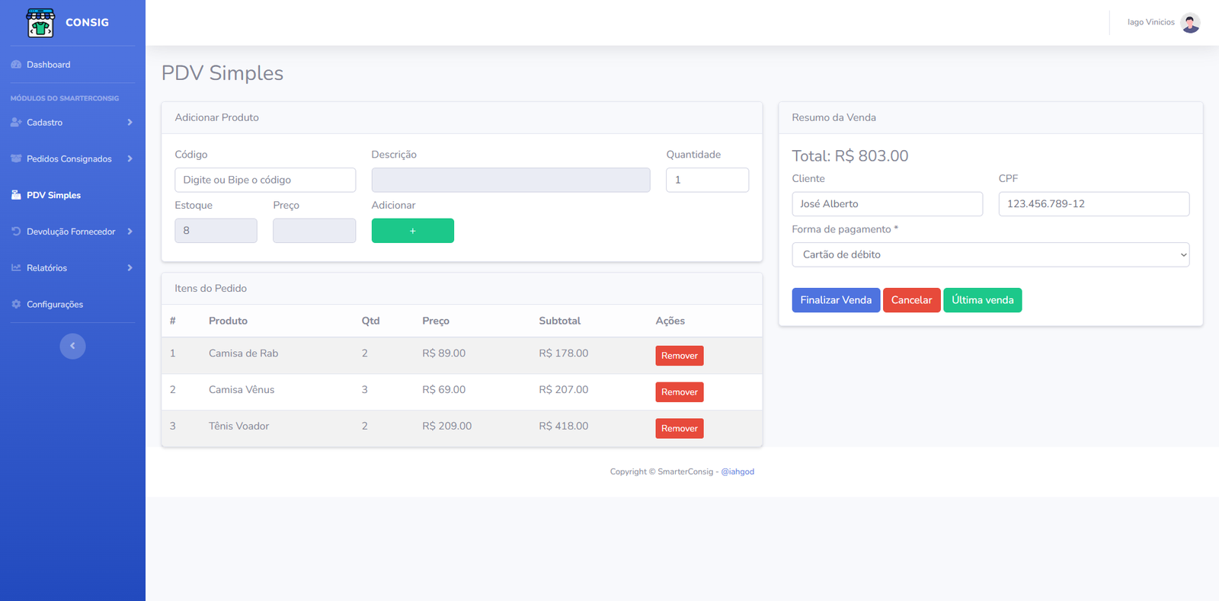Expand the Pedidos Consignados submenu
The width and height of the screenshot is (1219, 601).
[x=72, y=158]
